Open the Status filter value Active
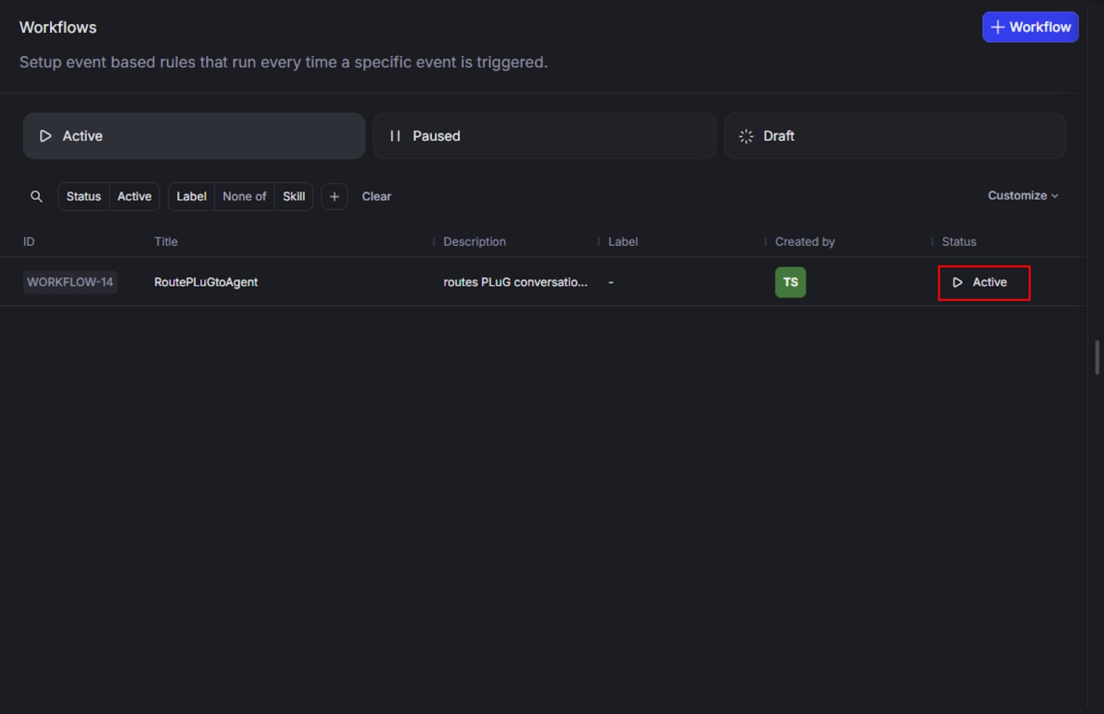 [134, 196]
